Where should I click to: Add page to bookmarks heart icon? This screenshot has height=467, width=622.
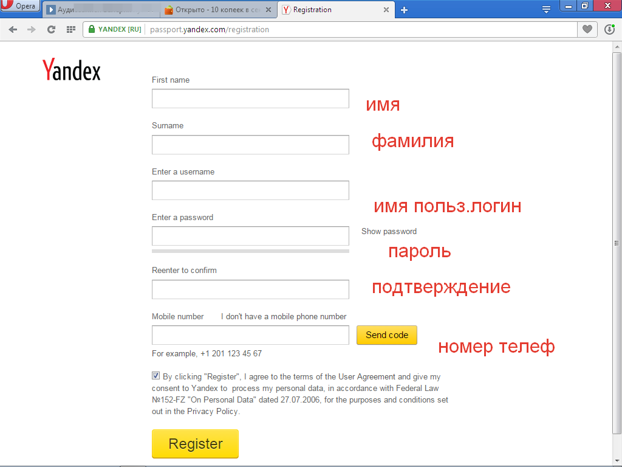coord(587,29)
